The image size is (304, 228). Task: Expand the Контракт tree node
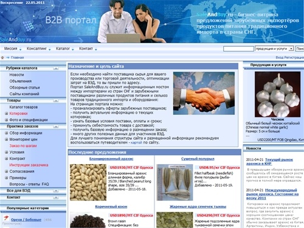6,159
